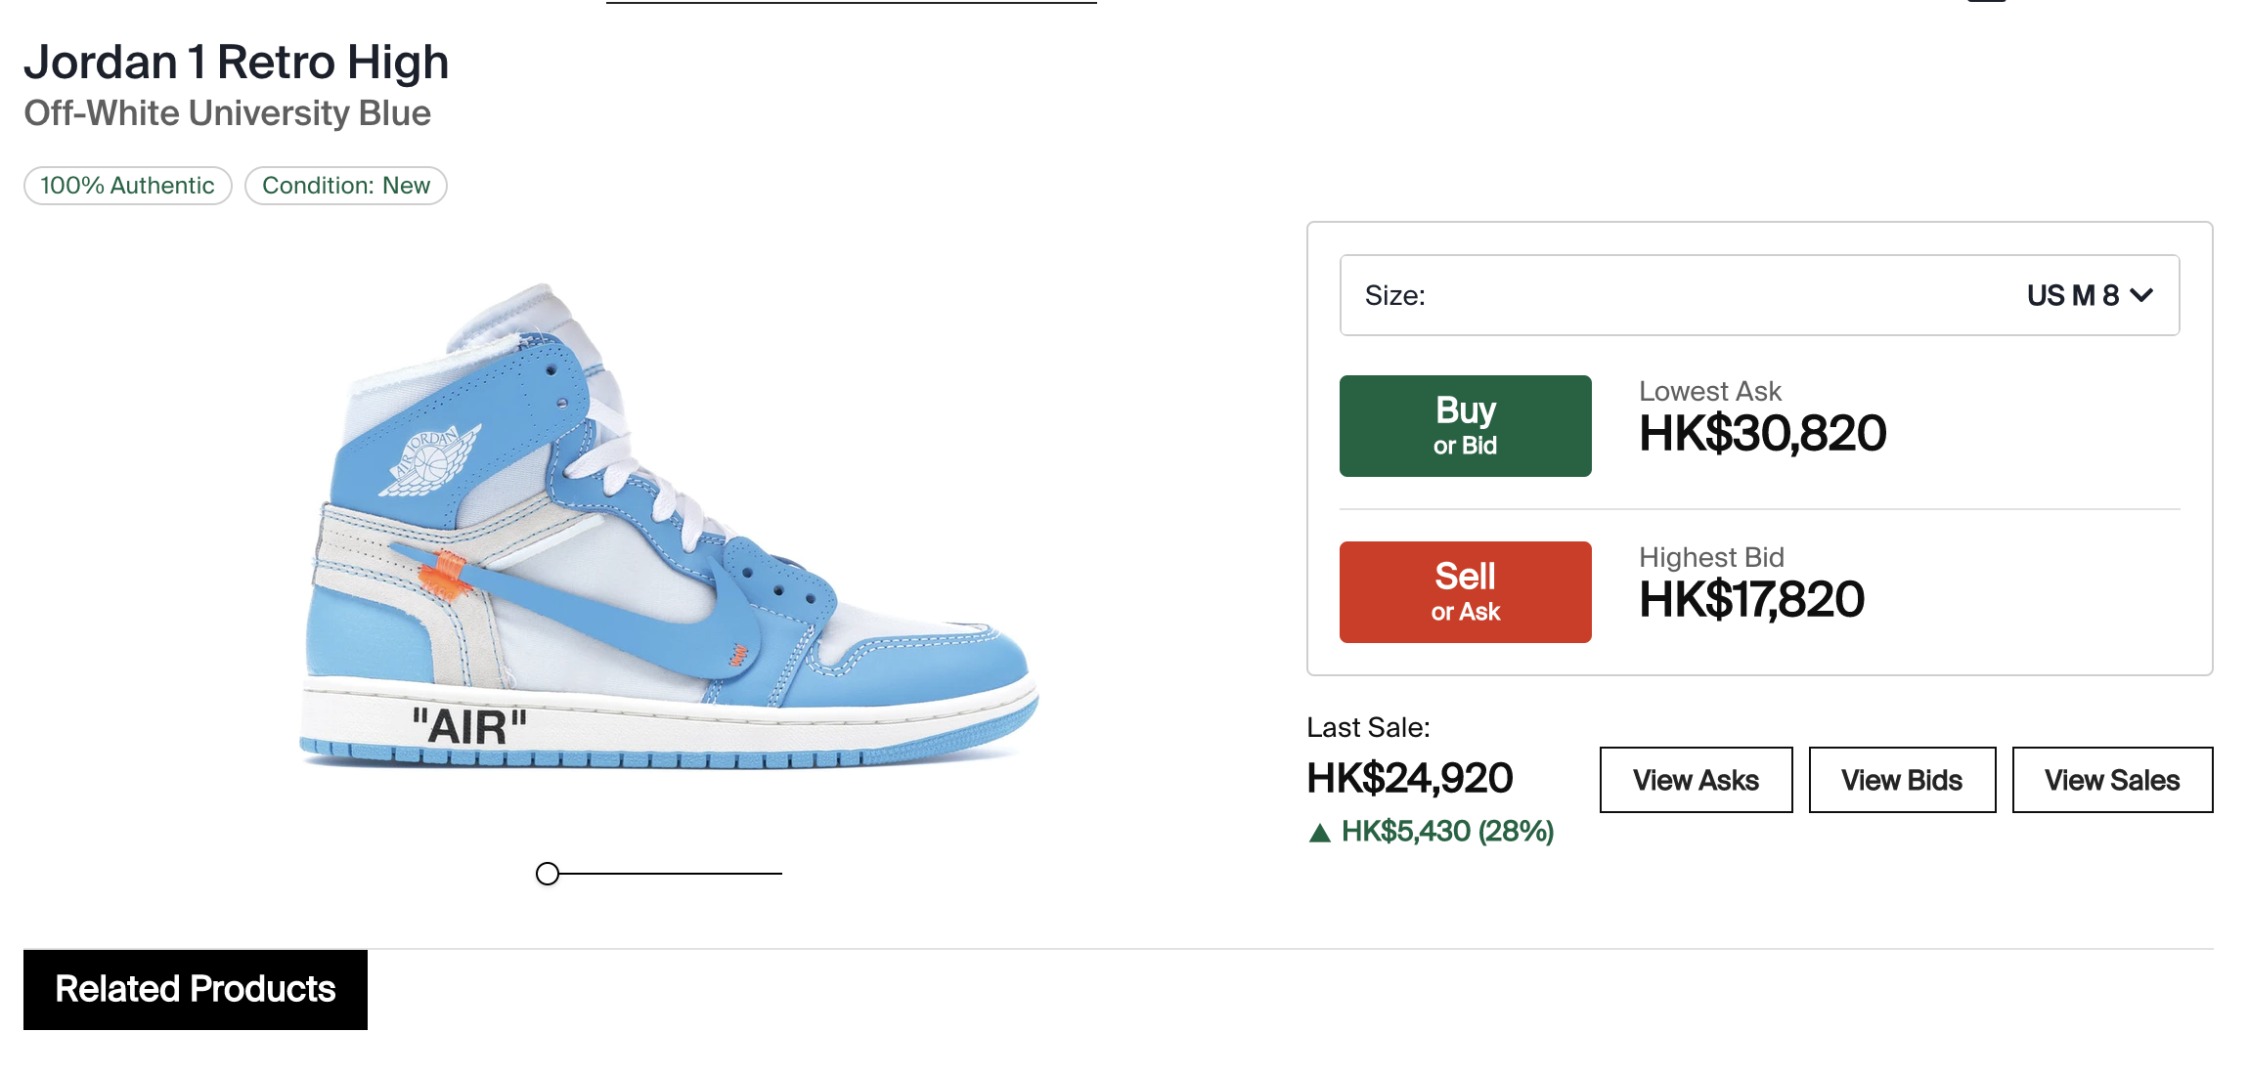Image resolution: width=2249 pixels, height=1075 pixels.
Task: Click the Highest Bid price HK$17,820
Action: tap(1751, 600)
